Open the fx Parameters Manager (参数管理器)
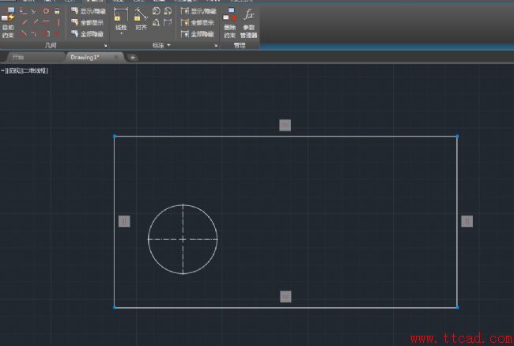Screen dimensions: 514x346 click(x=249, y=22)
